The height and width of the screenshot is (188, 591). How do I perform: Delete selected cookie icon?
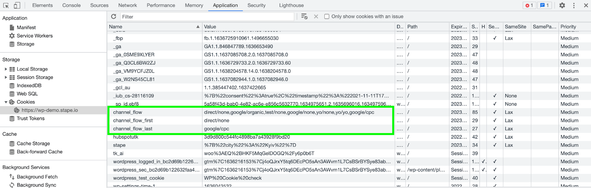pos(316,16)
